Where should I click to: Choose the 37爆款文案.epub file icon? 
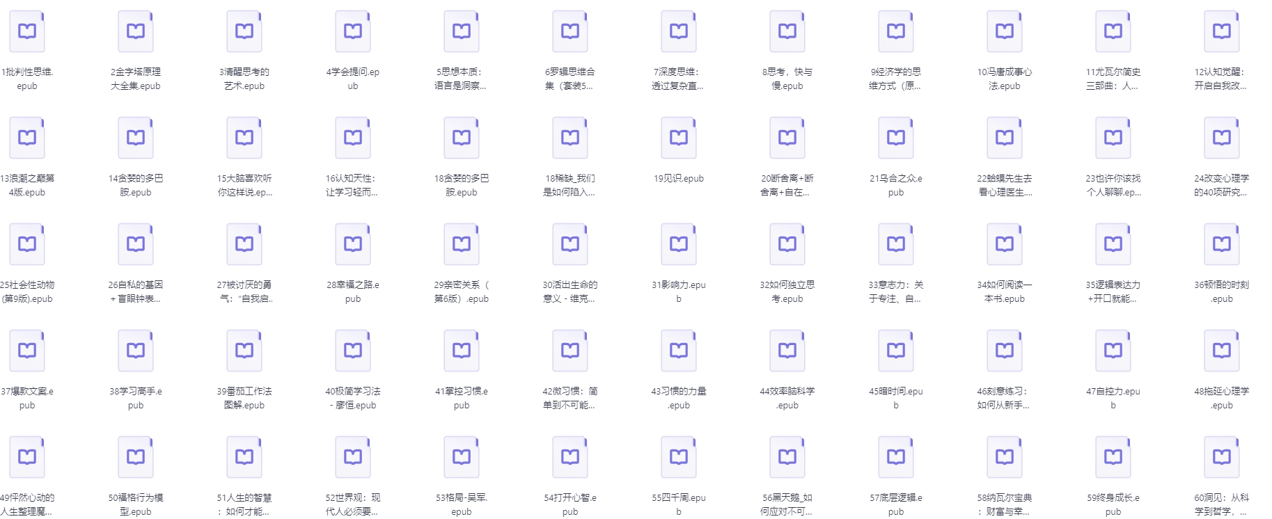tap(27, 351)
